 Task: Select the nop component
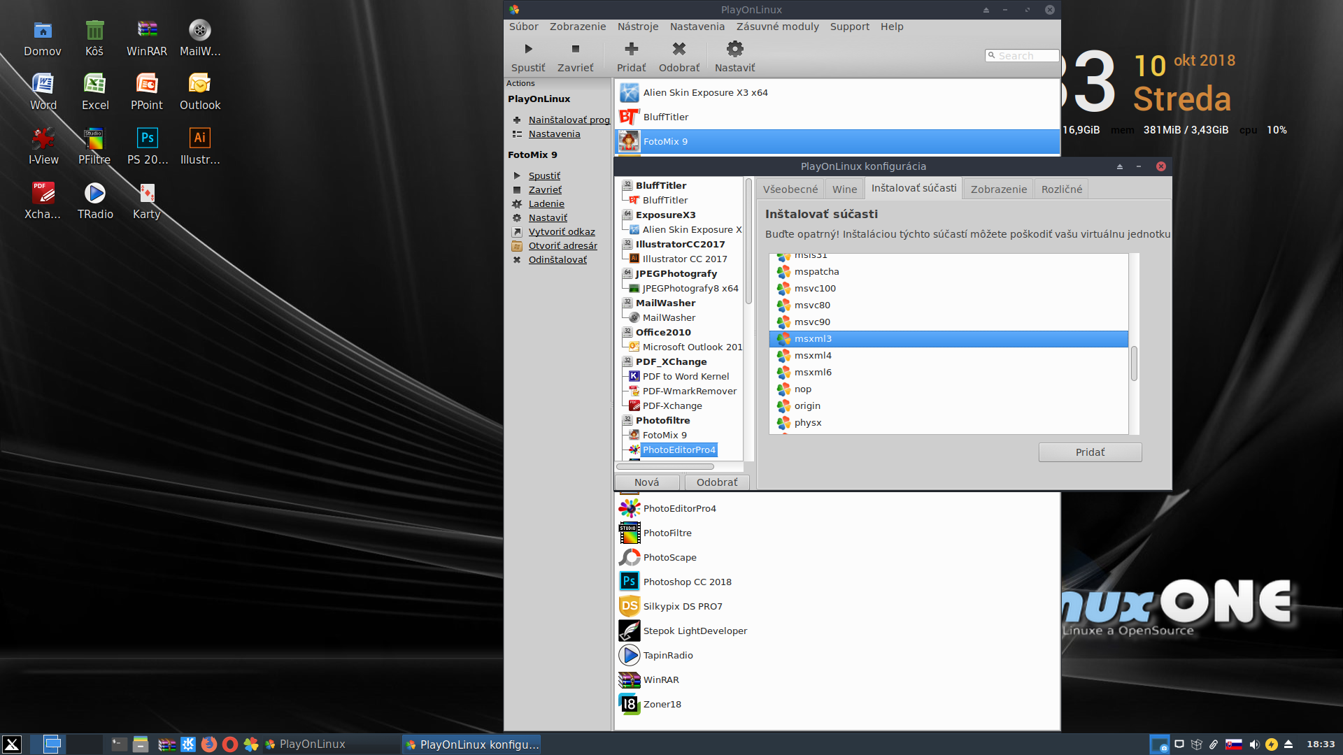click(x=948, y=389)
